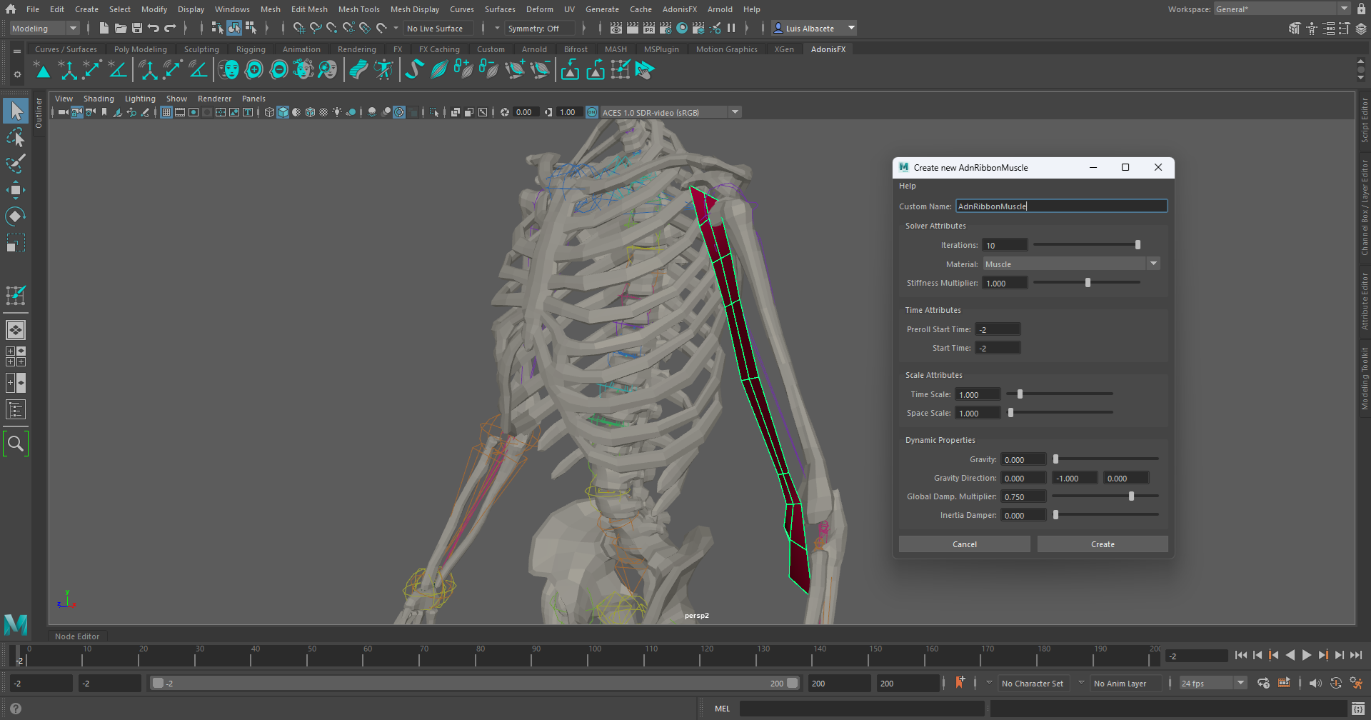Open the AdonisFX menu in the menu bar
This screenshot has height=720, width=1371.
(x=679, y=9)
